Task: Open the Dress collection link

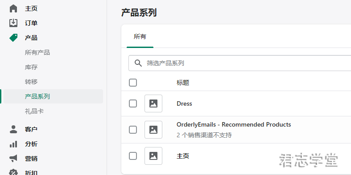Action: point(184,103)
